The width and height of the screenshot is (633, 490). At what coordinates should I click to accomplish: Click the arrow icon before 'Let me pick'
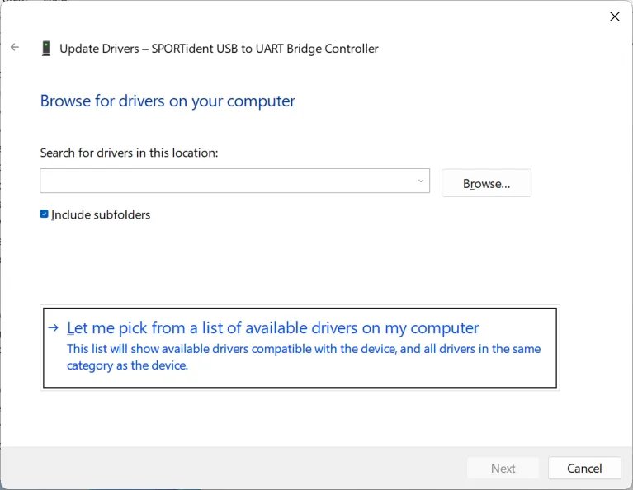coord(53,328)
